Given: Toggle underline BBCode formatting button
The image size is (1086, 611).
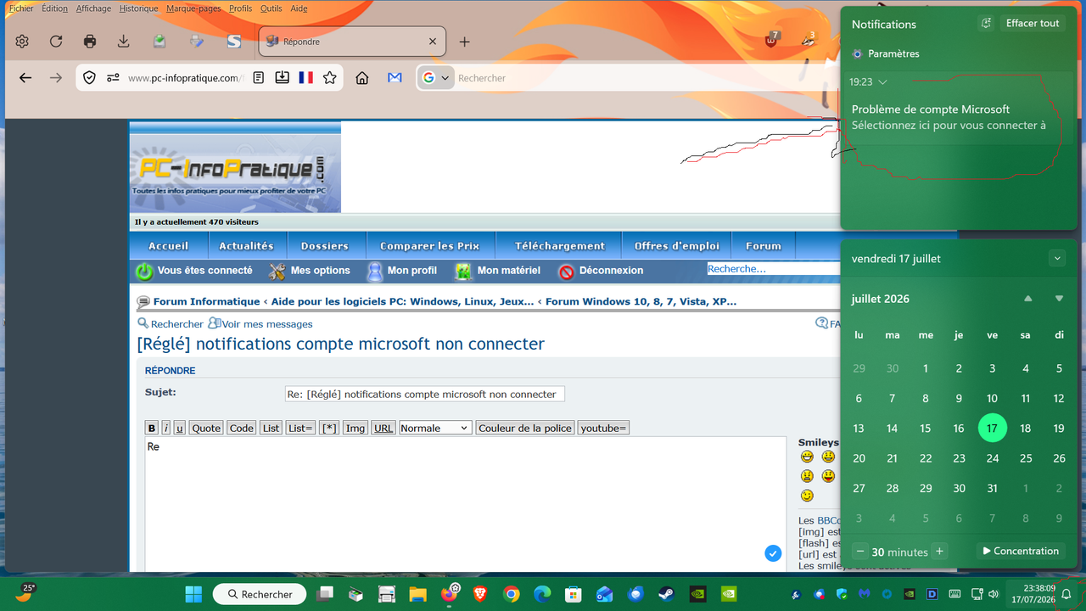Looking at the screenshot, I should pos(180,428).
